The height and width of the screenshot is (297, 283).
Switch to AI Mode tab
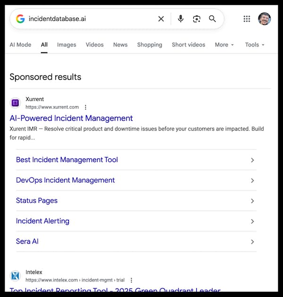(x=20, y=45)
